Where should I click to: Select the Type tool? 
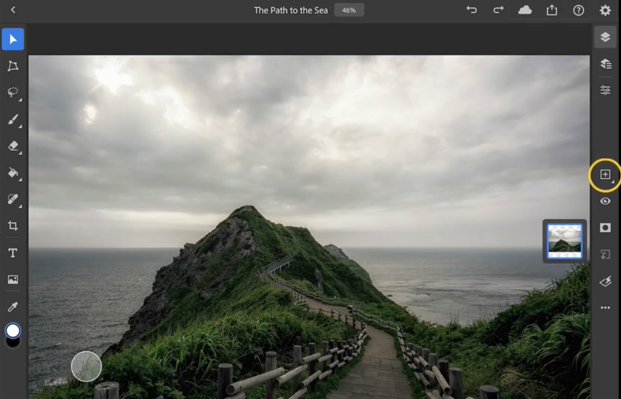click(x=13, y=253)
